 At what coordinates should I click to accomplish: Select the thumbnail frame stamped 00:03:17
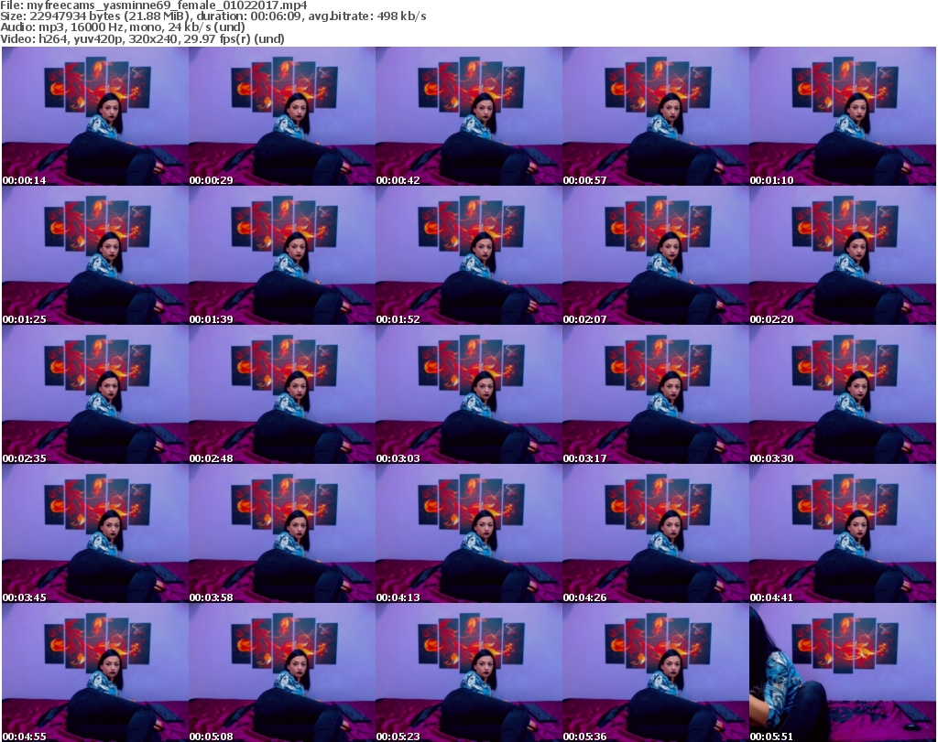tap(656, 395)
